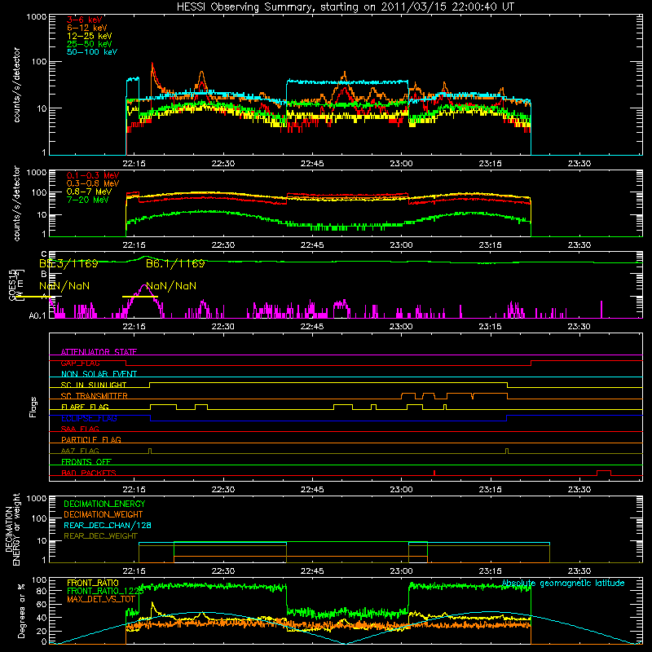Click the 23:30 tick label under the decimation panel
The height and width of the screenshot is (652, 652).
tap(579, 571)
